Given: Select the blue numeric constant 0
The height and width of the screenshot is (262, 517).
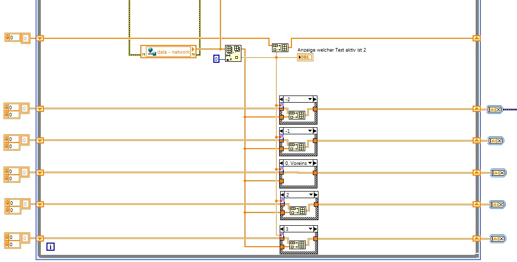Looking at the screenshot, I should click(x=216, y=59).
